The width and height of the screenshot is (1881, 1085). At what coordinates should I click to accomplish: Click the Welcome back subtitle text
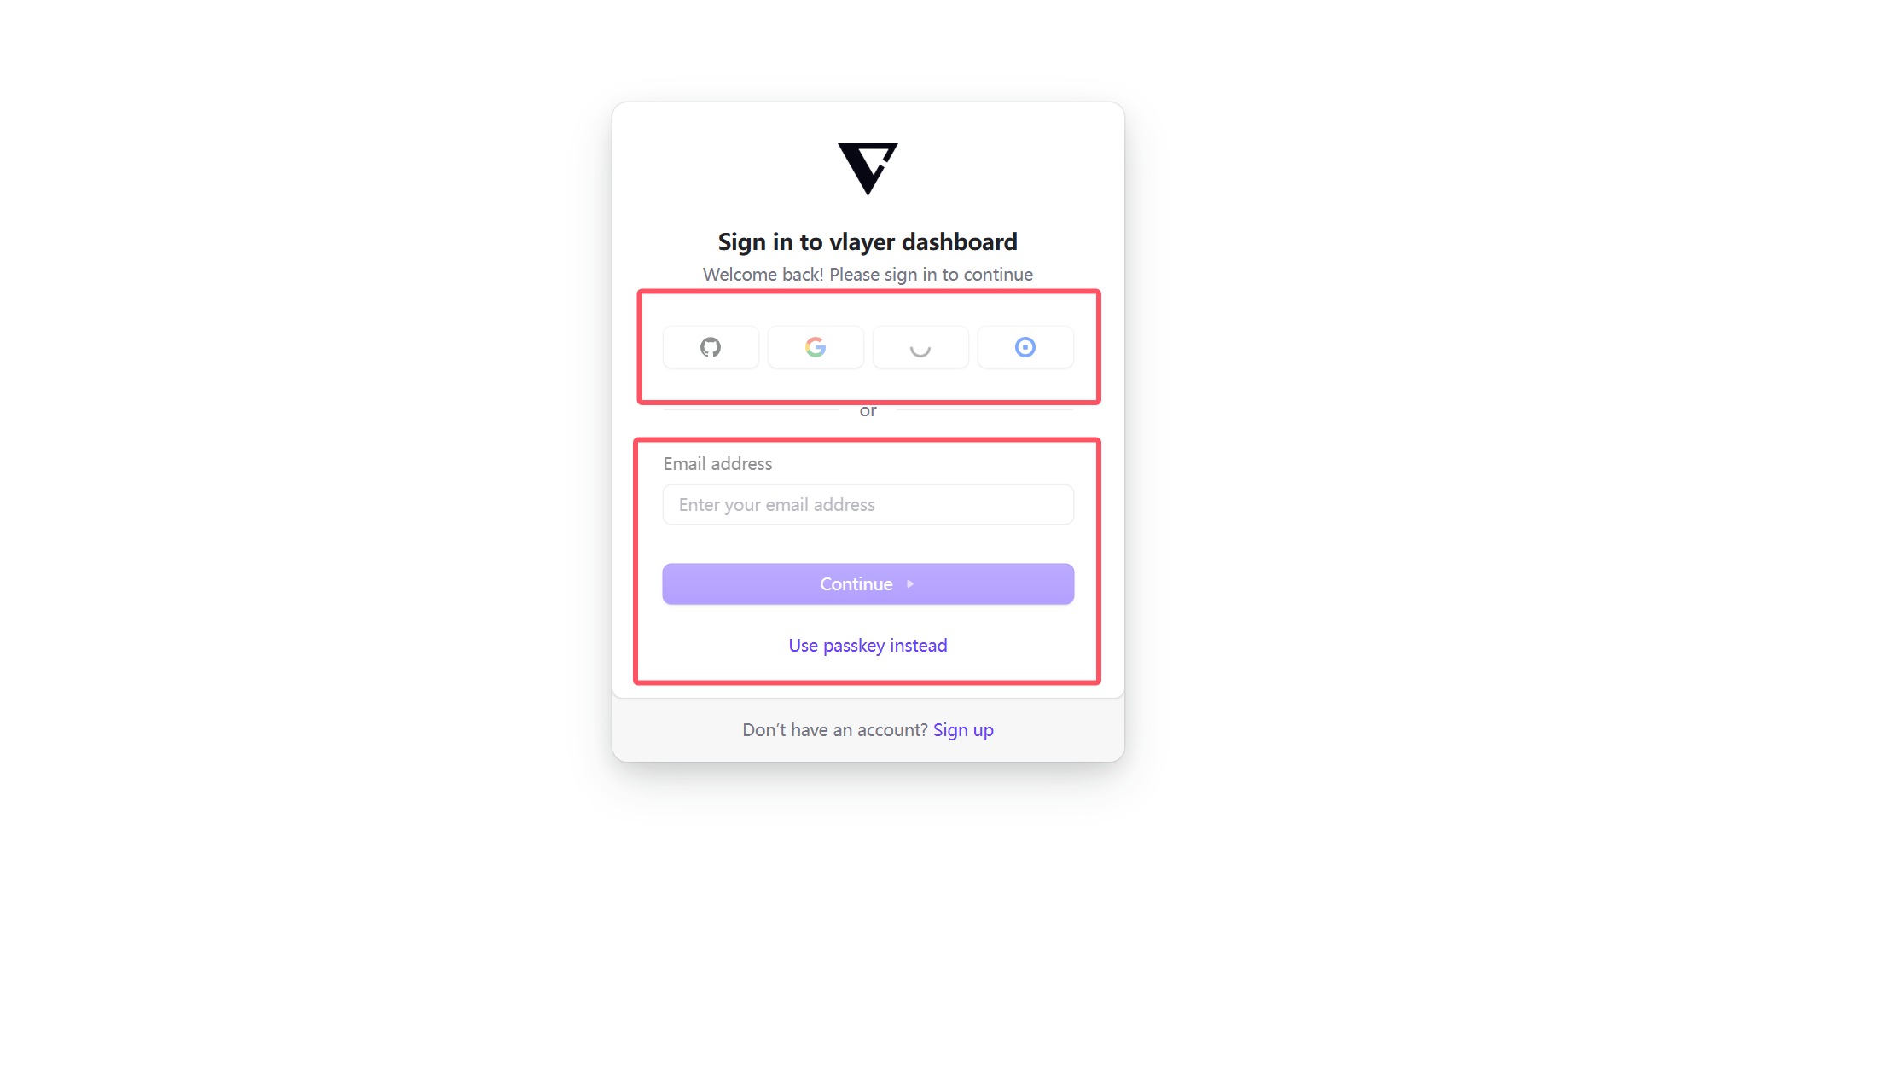point(868,275)
